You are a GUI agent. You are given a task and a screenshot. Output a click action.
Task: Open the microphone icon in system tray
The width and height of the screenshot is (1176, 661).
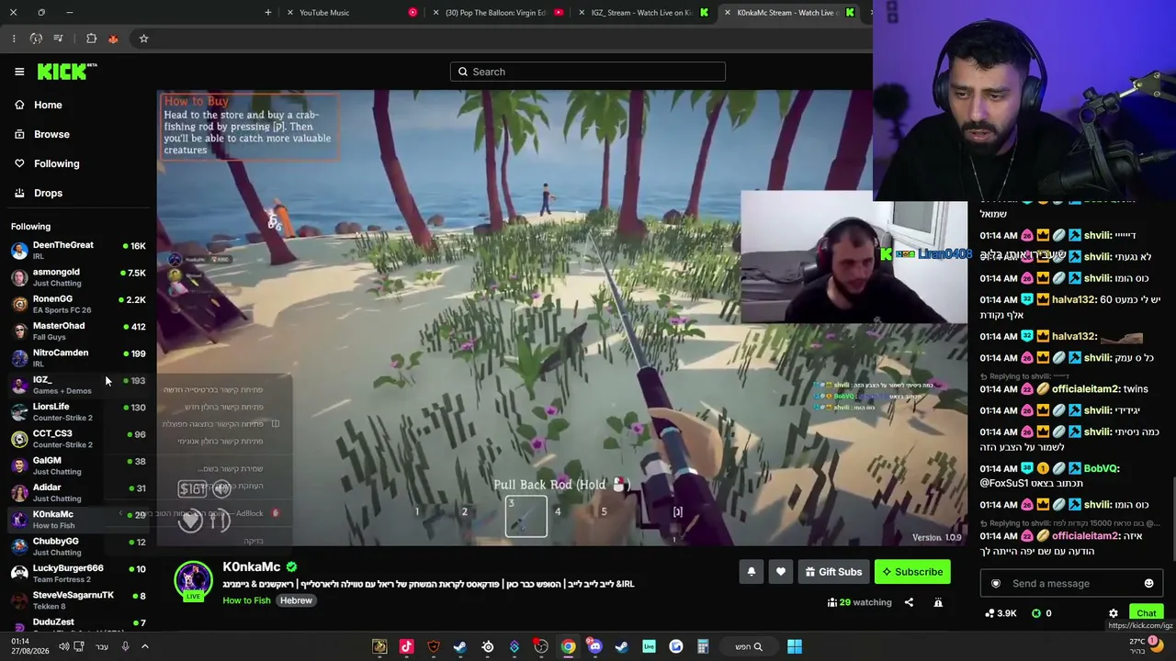pos(125,646)
